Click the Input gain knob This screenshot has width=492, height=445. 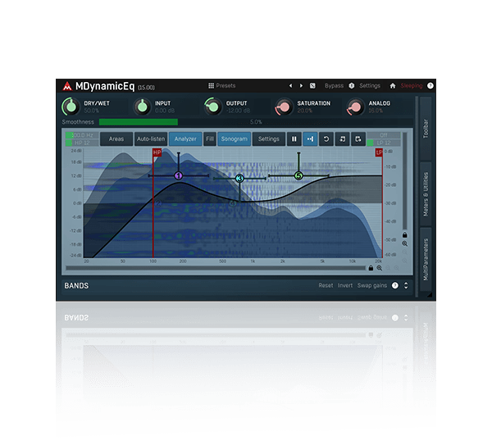pos(142,107)
